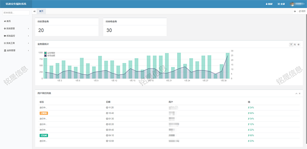The image size is (307, 149).
Task: Click the clock icon beside 11:20
Action: 107,108
